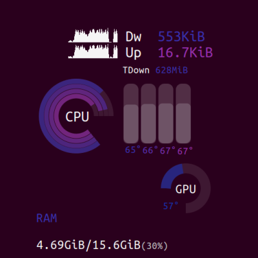
Task: Click the TDown label
Action: coord(136,70)
